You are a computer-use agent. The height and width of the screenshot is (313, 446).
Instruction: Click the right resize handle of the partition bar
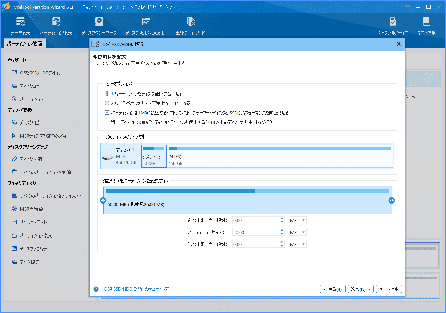(x=392, y=200)
